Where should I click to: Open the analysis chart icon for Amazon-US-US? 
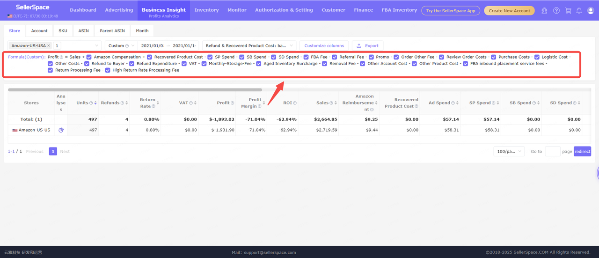coord(61,130)
